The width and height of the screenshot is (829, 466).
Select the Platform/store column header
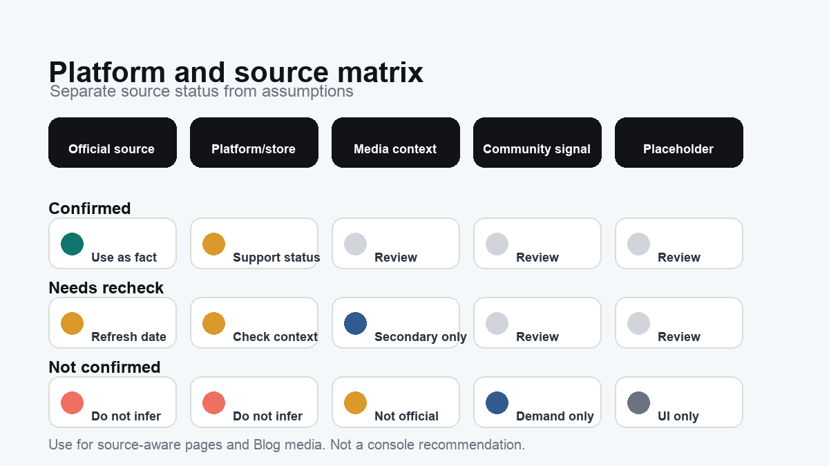(254, 142)
